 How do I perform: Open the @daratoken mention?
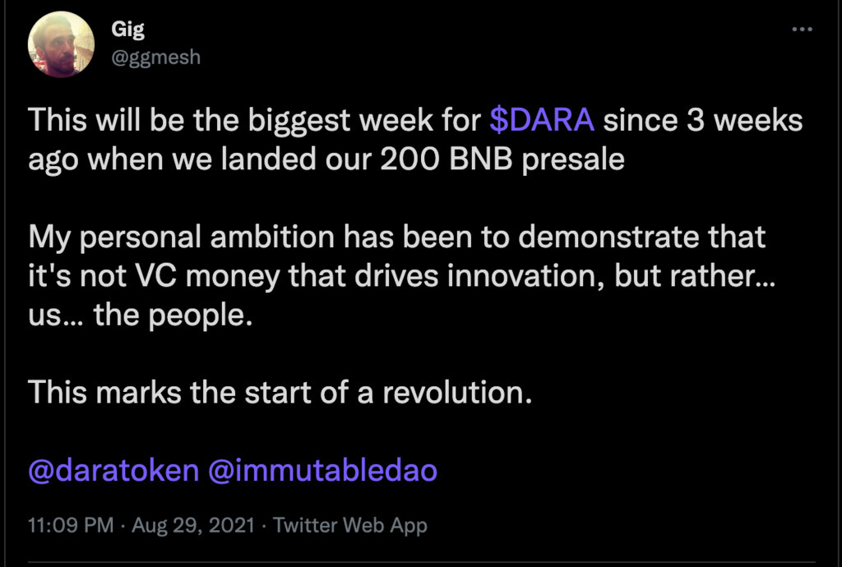pyautogui.click(x=113, y=471)
